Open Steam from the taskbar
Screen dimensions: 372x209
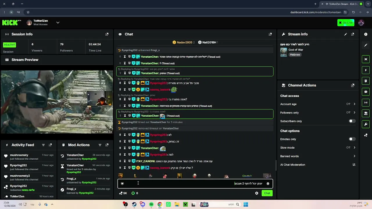tap(134, 205)
